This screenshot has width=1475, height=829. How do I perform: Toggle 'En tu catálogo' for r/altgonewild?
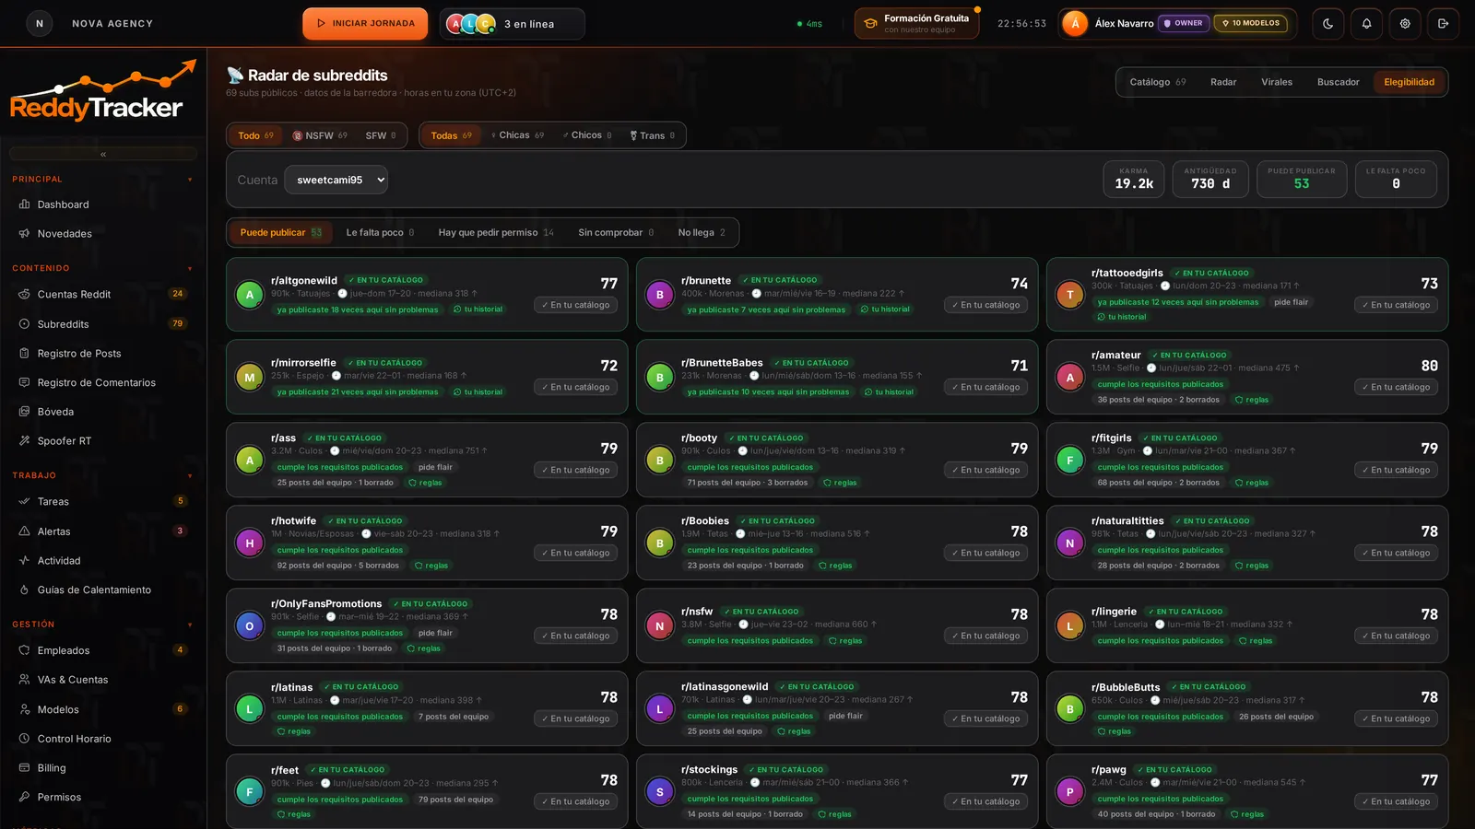(x=575, y=305)
